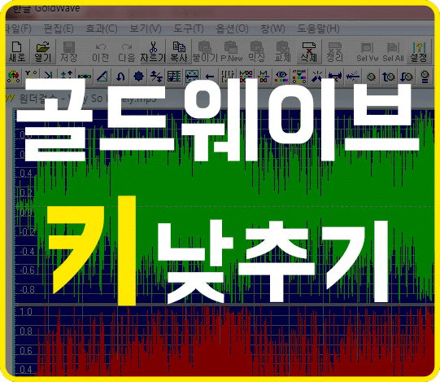The height and width of the screenshot is (382, 440).
Task: Click the plain knob change volume icon
Action: [x=371, y=77]
